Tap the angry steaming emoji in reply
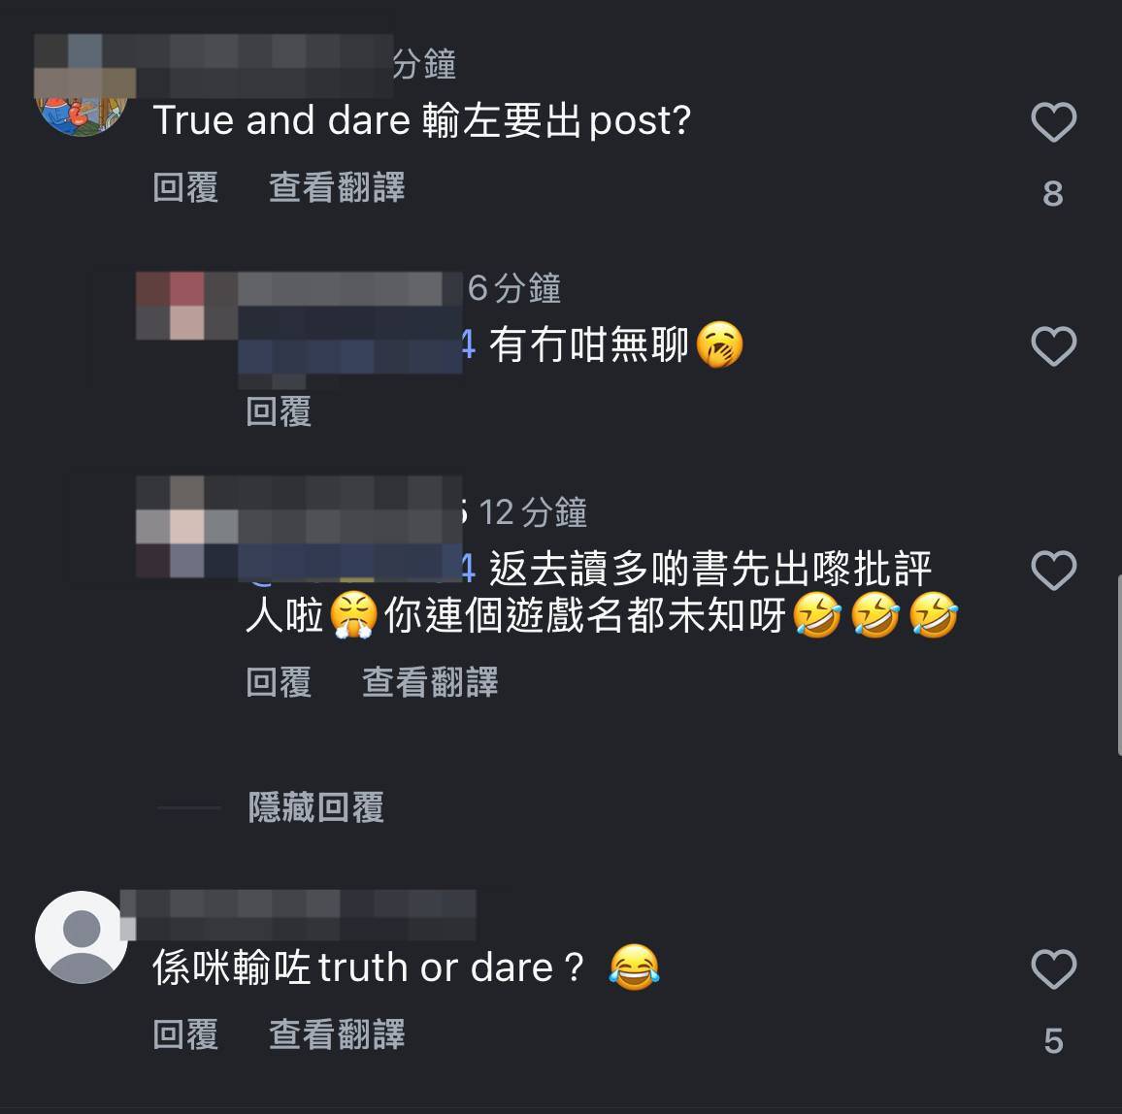Viewport: 1122px width, 1114px height. (353, 614)
